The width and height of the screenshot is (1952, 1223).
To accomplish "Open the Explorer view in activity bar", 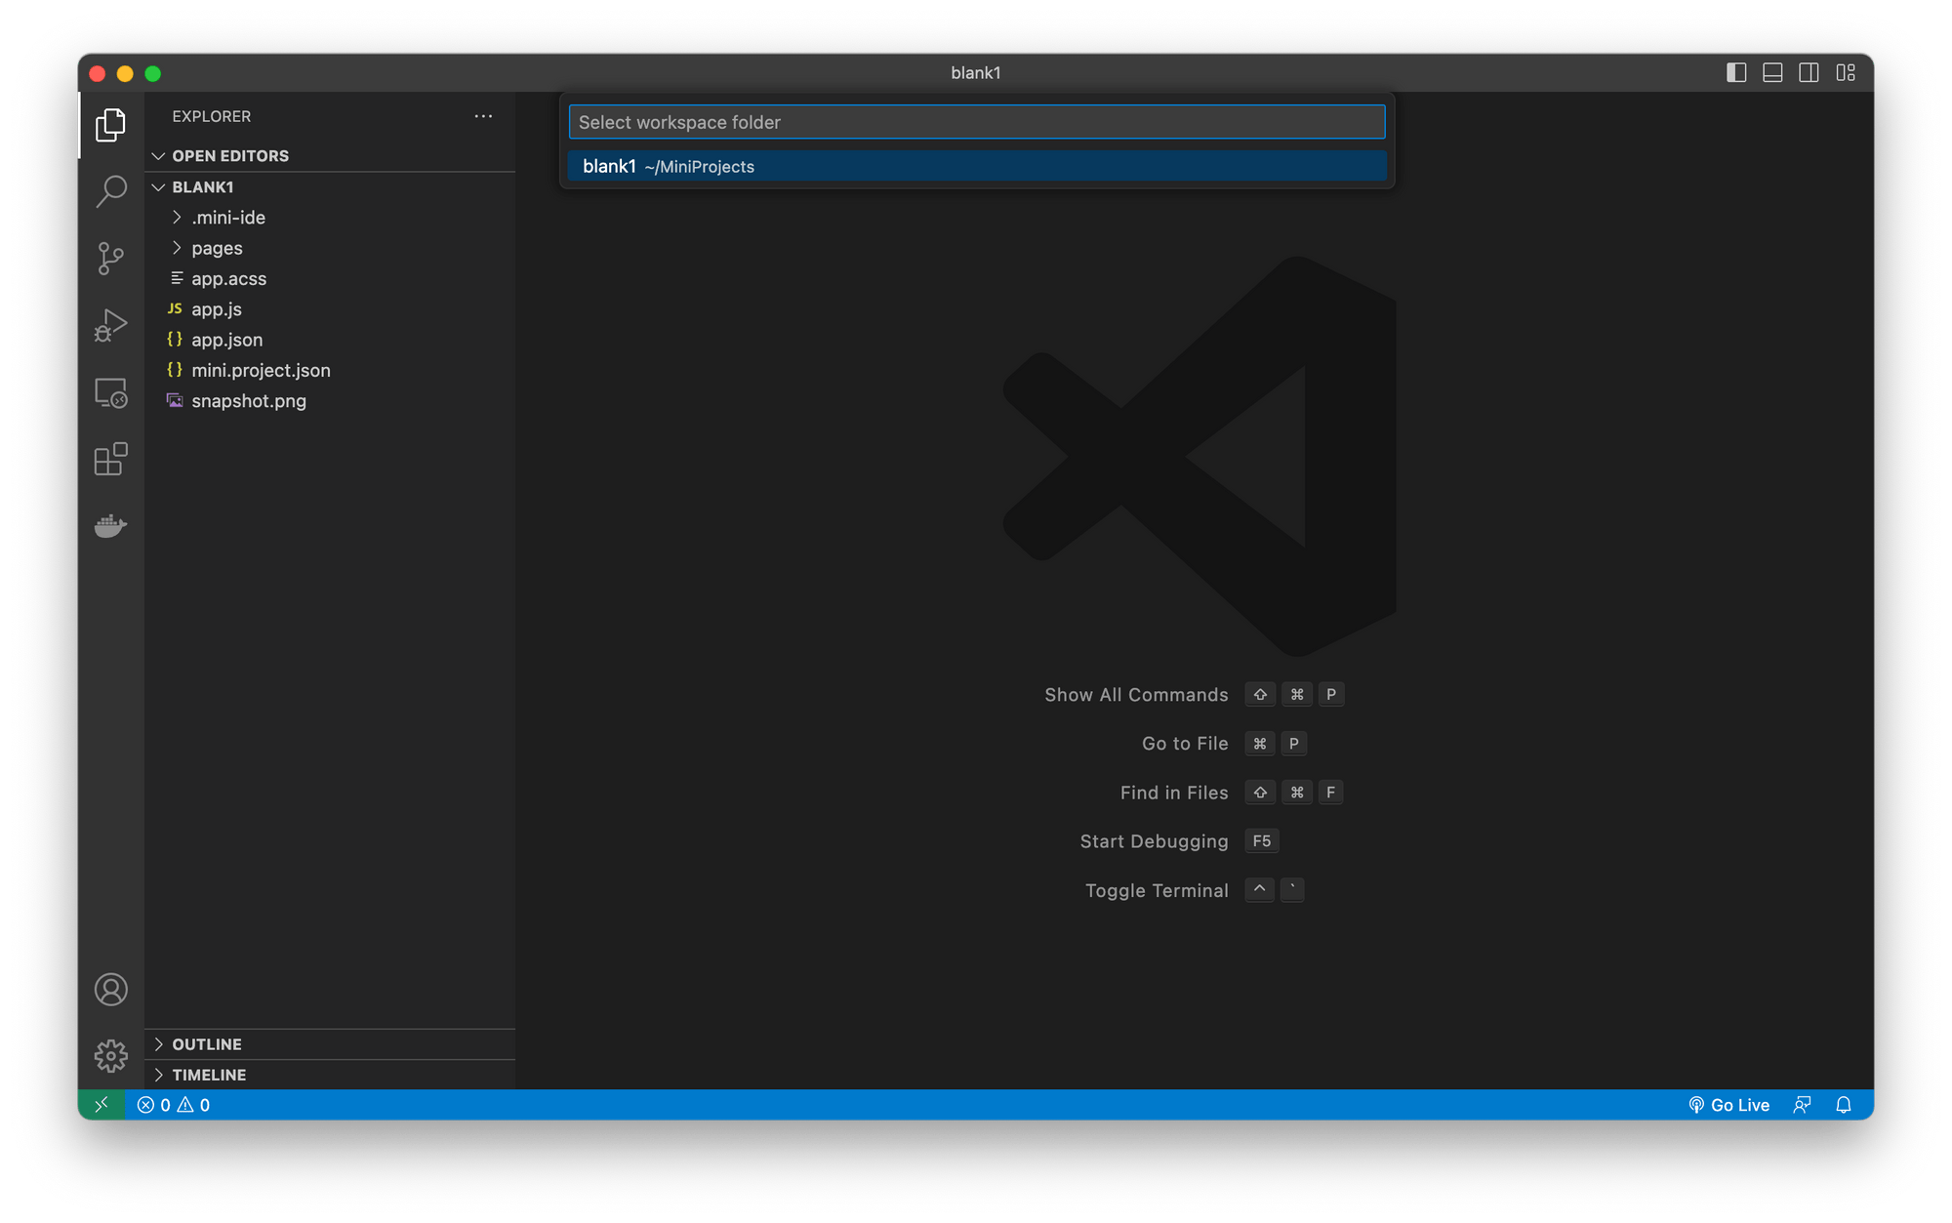I will [x=110, y=125].
